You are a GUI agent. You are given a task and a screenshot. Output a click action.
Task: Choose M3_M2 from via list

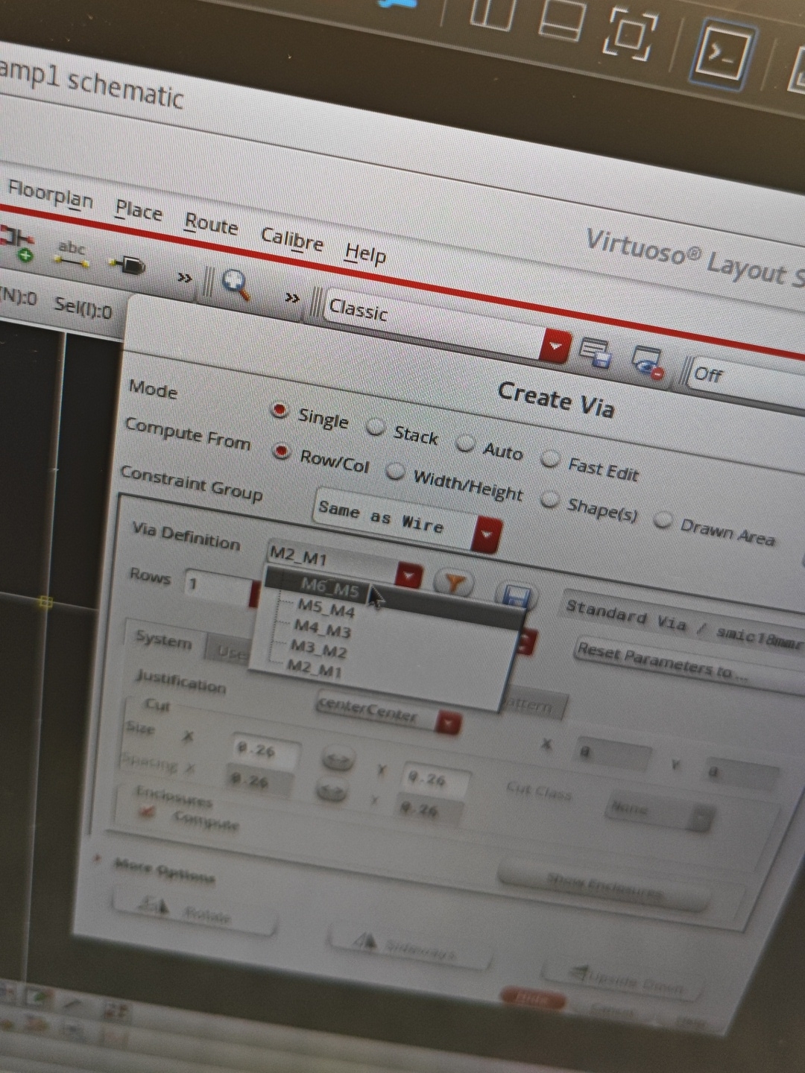(x=319, y=650)
